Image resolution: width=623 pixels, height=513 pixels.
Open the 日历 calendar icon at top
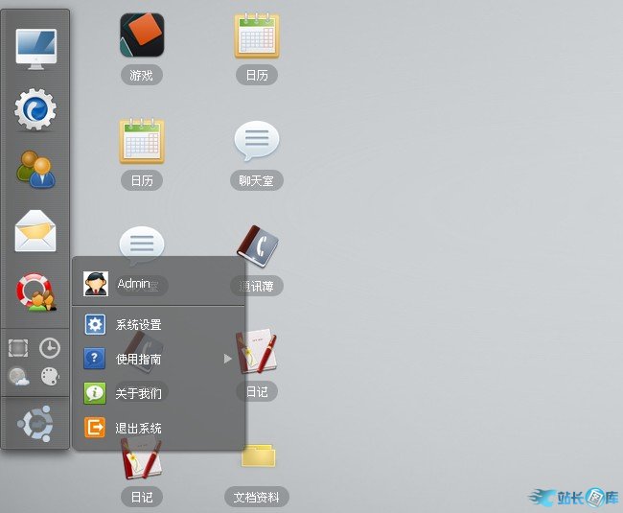[257, 36]
